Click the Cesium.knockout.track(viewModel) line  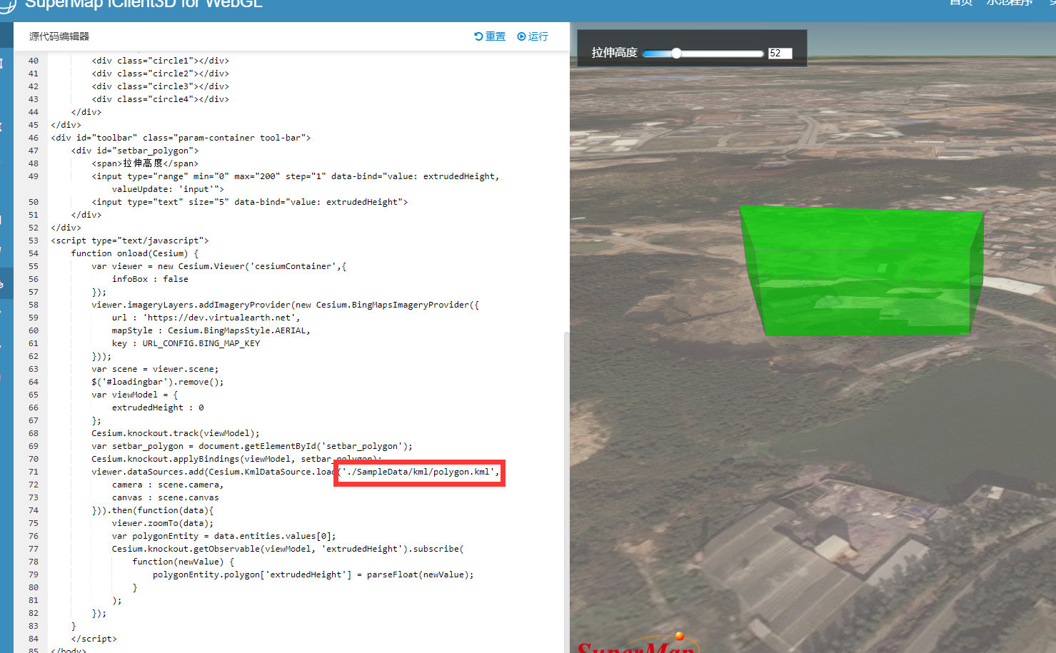(x=176, y=433)
